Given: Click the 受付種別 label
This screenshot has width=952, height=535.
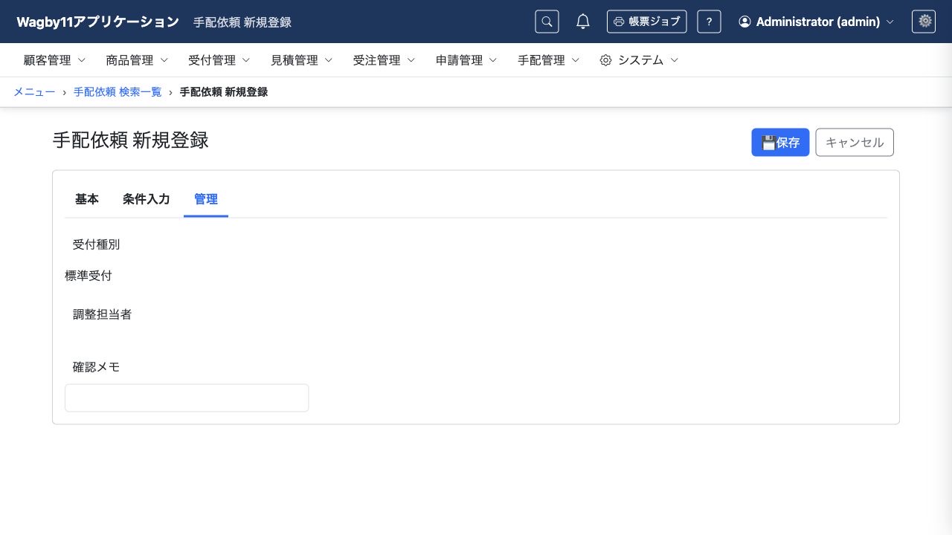Looking at the screenshot, I should coord(97,244).
